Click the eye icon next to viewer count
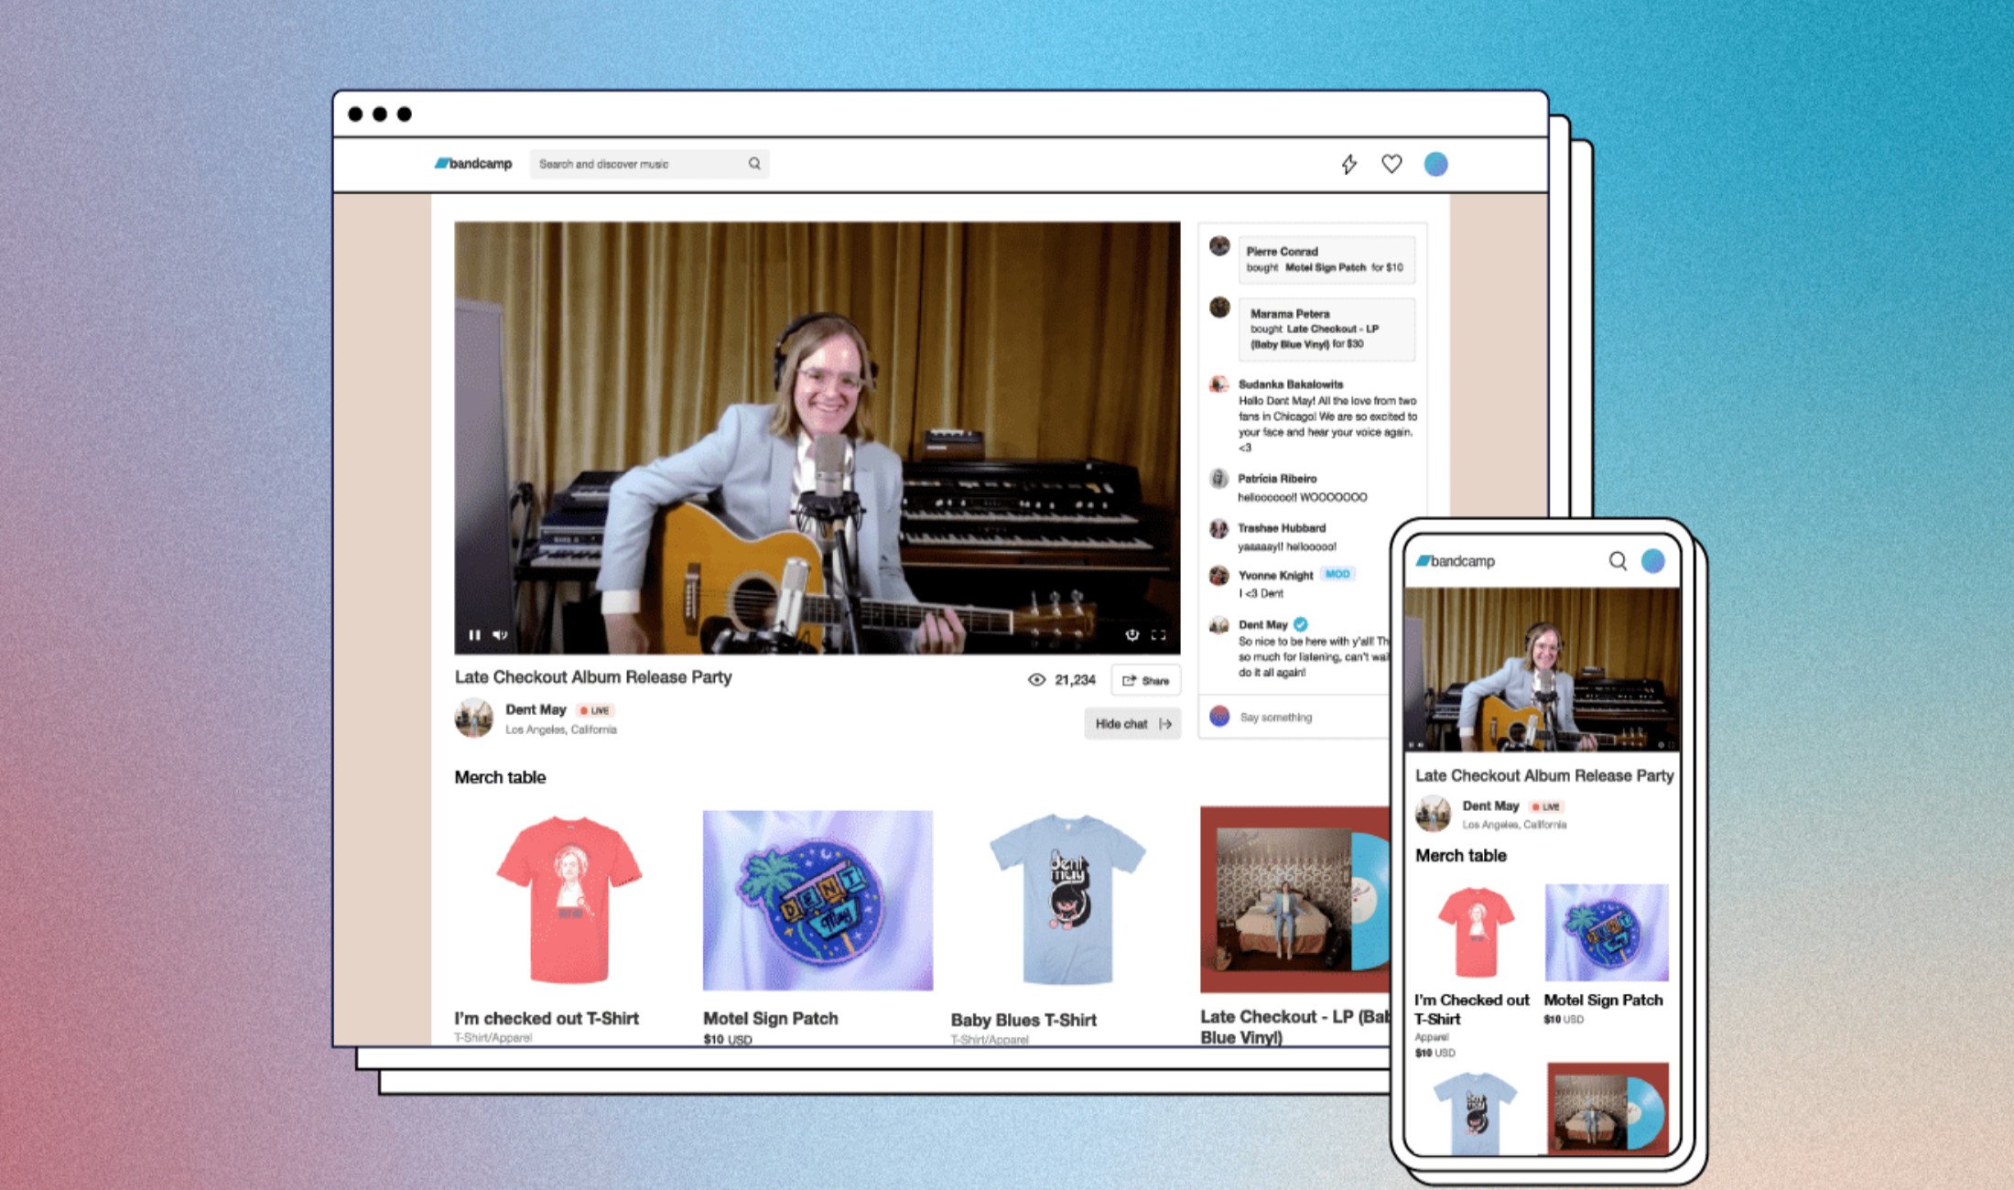This screenshot has width=2014, height=1190. pyautogui.click(x=1035, y=679)
